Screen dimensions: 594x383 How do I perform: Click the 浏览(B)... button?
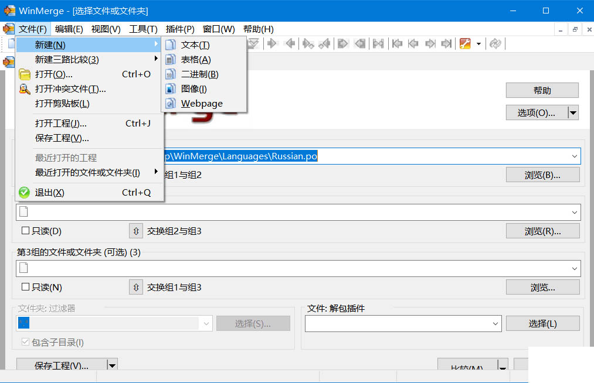[x=542, y=175]
